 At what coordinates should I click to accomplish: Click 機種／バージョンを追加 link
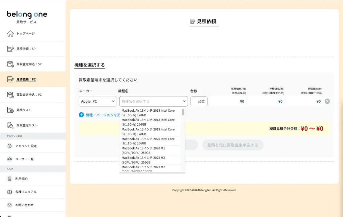[102, 115]
